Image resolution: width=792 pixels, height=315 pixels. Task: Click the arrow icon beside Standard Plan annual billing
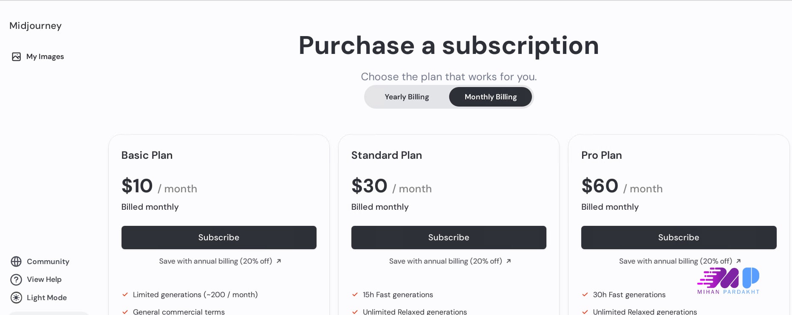pyautogui.click(x=509, y=261)
